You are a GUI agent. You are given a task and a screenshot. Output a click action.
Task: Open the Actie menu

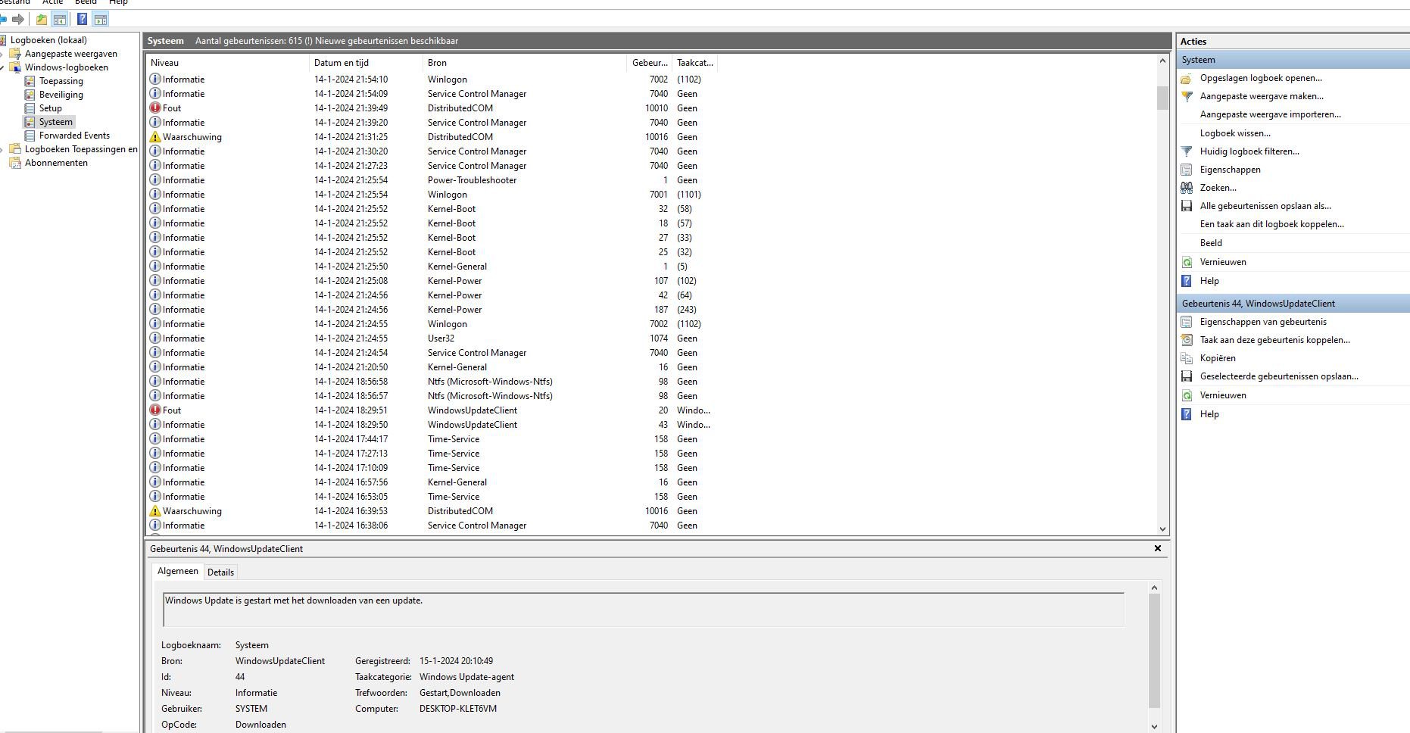point(52,2)
